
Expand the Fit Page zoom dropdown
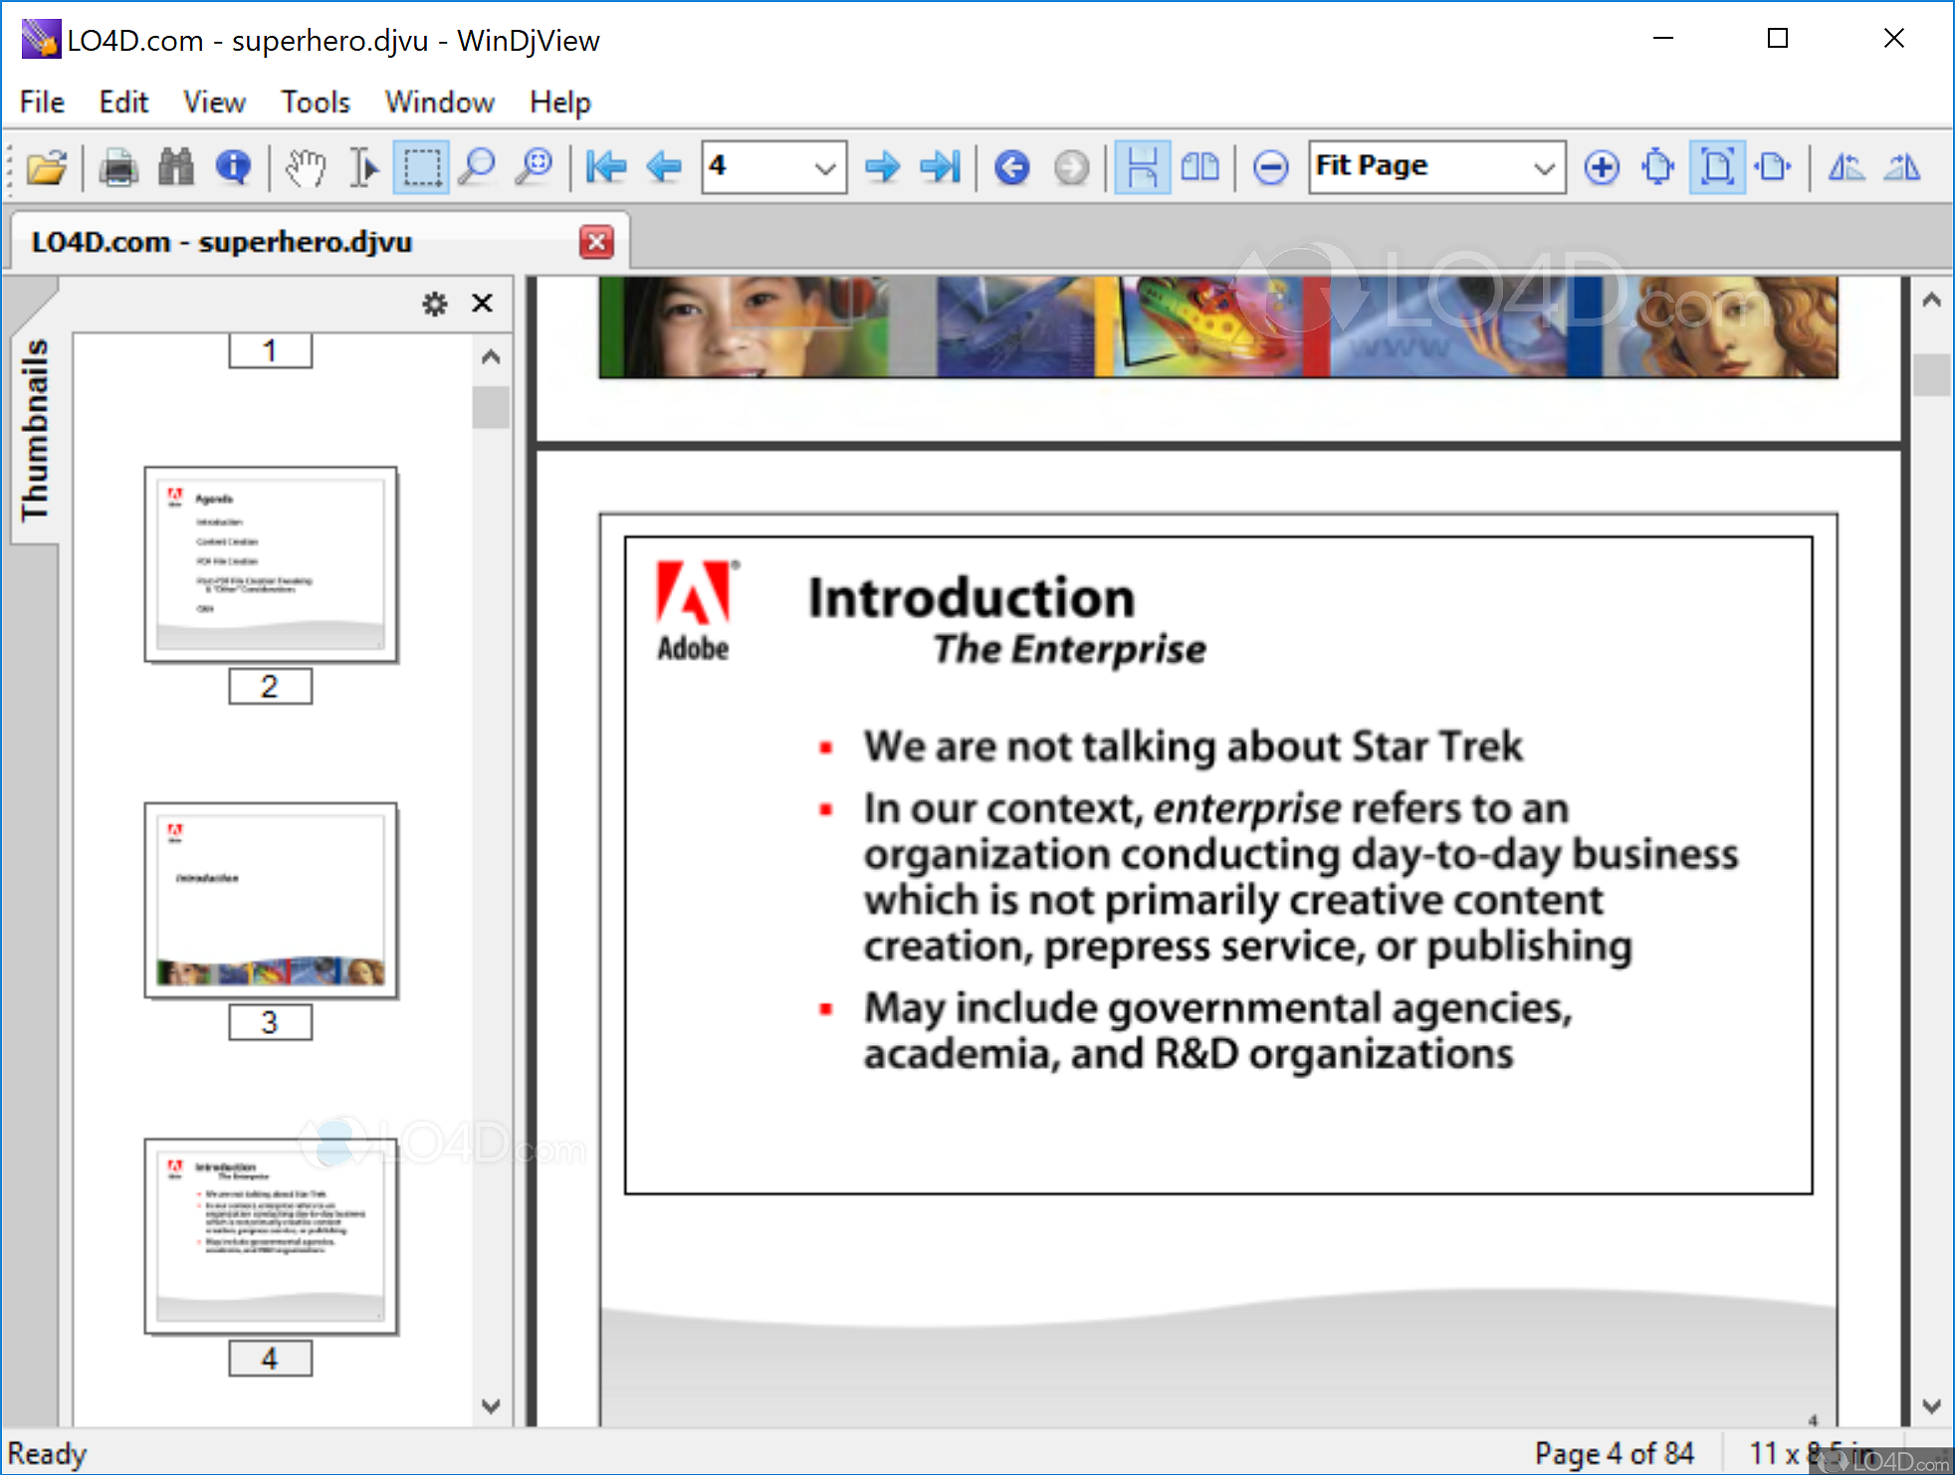[1543, 167]
